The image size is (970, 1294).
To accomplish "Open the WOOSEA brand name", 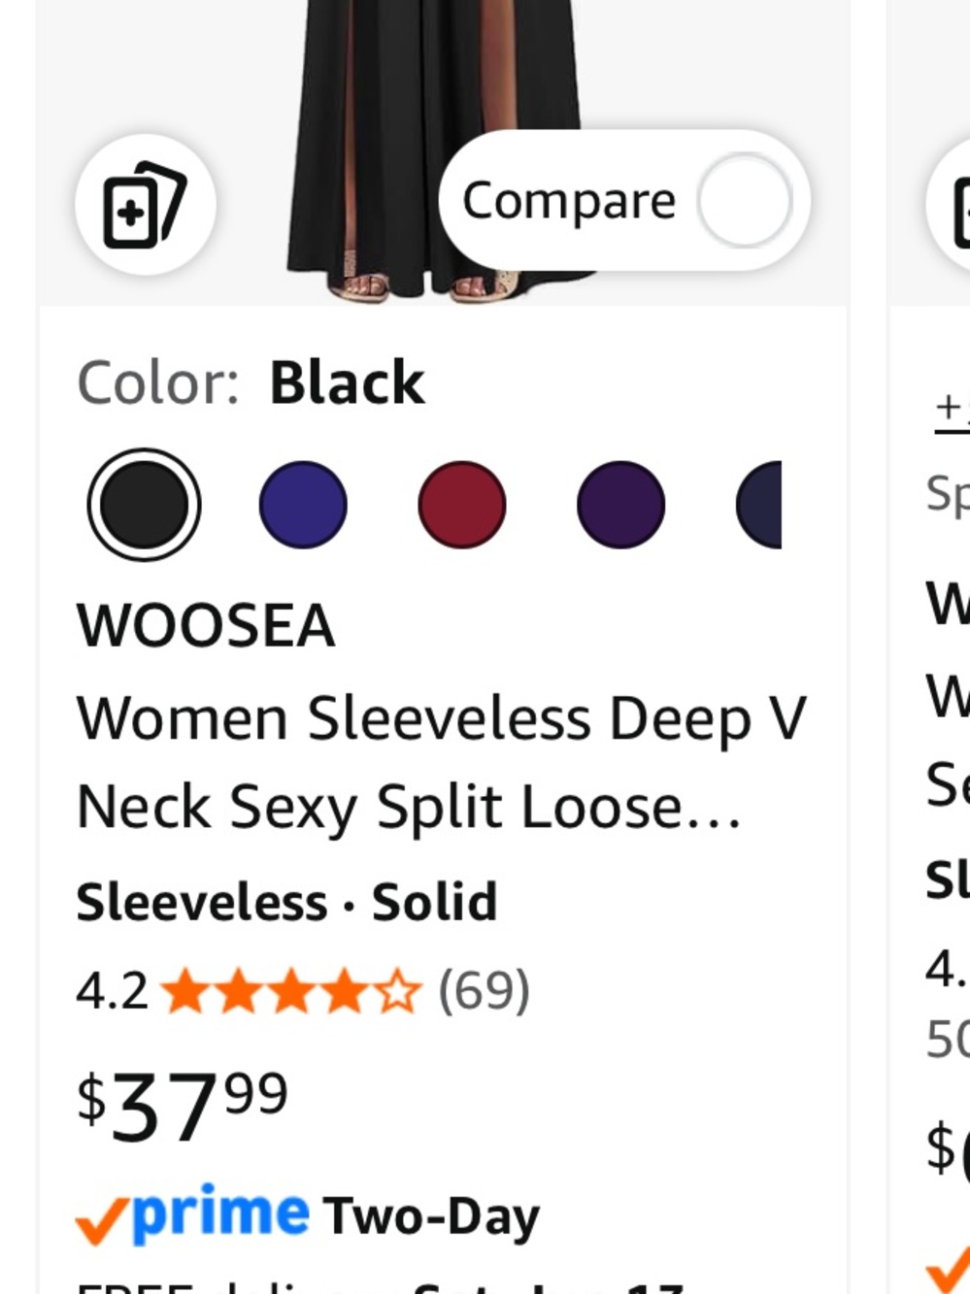I will (206, 625).
